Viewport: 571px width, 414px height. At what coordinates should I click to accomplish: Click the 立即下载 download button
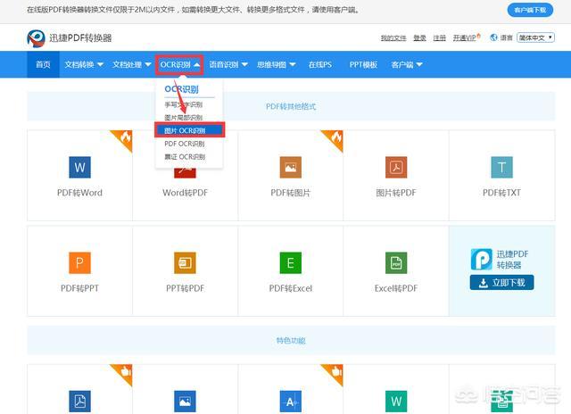pyautogui.click(x=501, y=283)
